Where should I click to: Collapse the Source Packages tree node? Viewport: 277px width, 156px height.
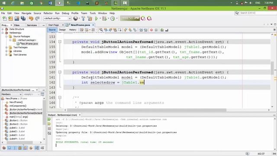(x=6, y=36)
